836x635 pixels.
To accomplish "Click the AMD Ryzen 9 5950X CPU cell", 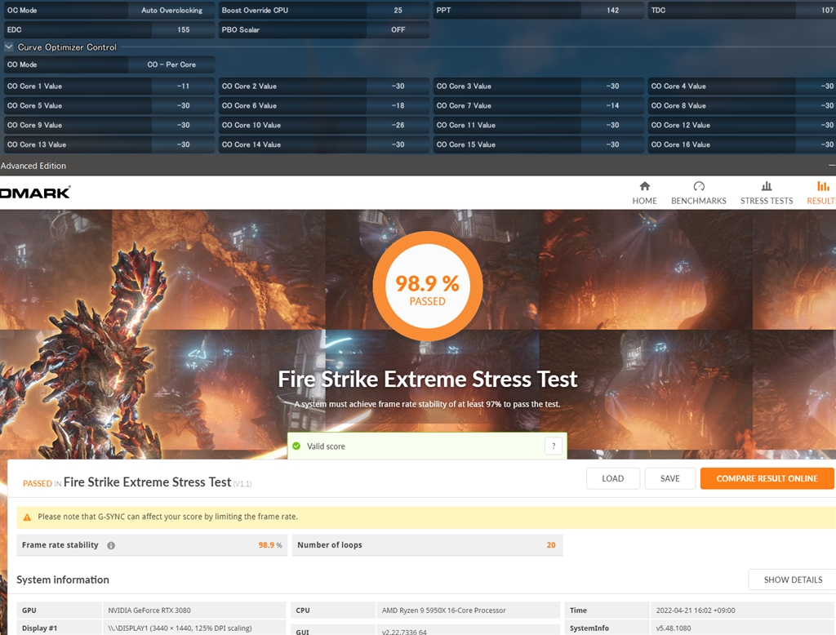I will pos(468,611).
